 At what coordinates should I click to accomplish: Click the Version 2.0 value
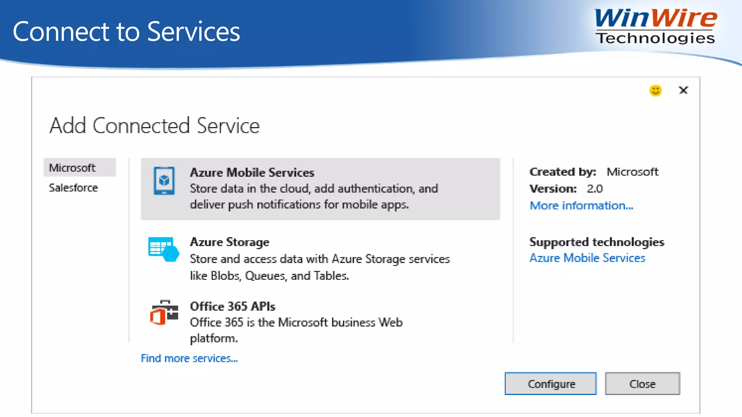pos(595,189)
